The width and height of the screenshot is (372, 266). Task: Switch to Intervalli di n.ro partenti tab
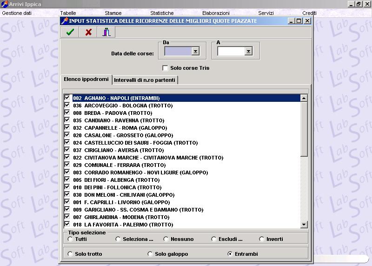point(145,80)
